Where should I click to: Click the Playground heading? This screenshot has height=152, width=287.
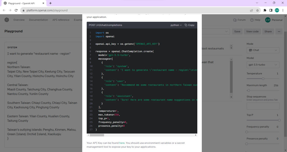click(13, 31)
